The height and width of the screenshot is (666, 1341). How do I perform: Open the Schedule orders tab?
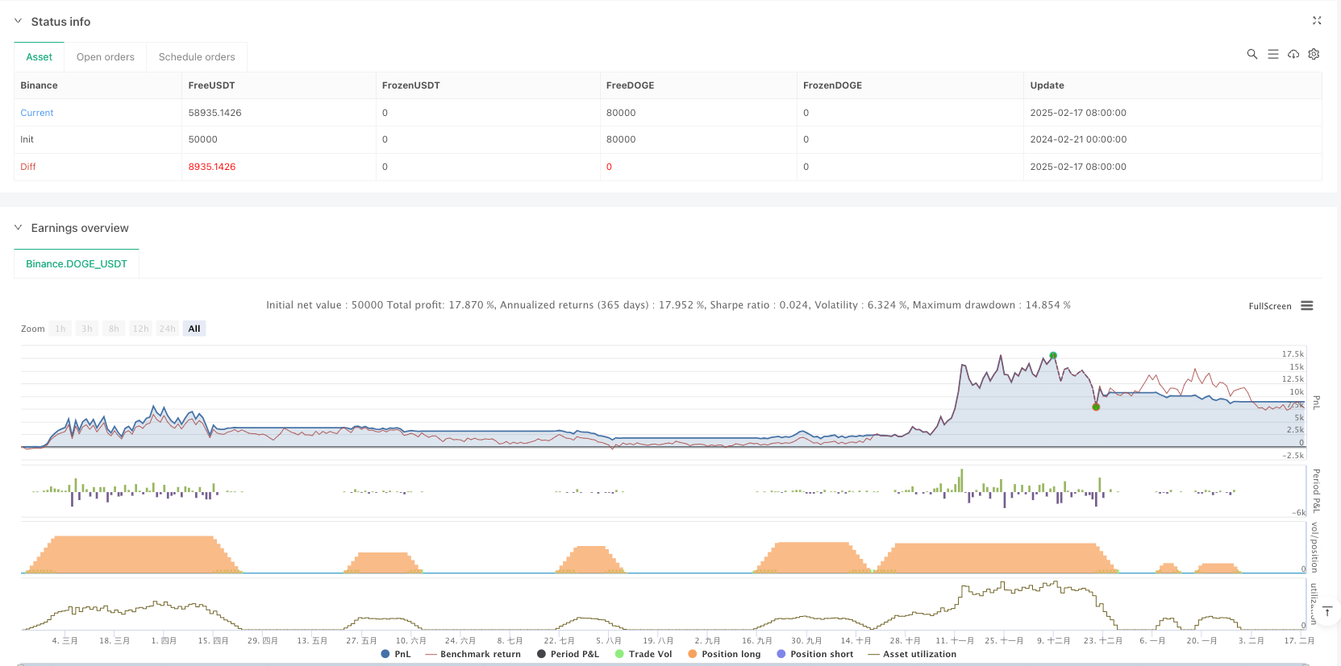tap(197, 57)
